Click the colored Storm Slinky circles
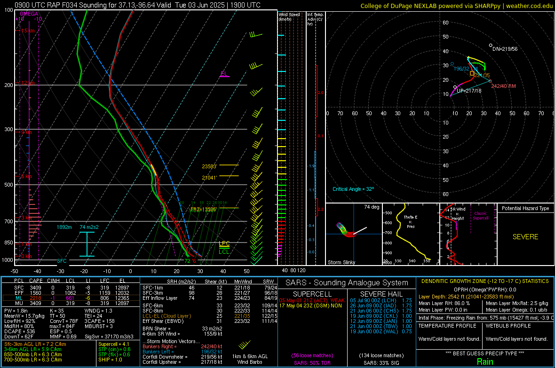This screenshot has width=555, height=368. 345,230
